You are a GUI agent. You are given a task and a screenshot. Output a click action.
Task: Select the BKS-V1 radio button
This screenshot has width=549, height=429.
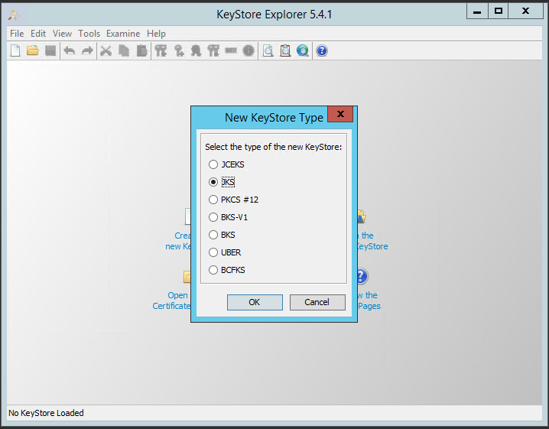(213, 217)
